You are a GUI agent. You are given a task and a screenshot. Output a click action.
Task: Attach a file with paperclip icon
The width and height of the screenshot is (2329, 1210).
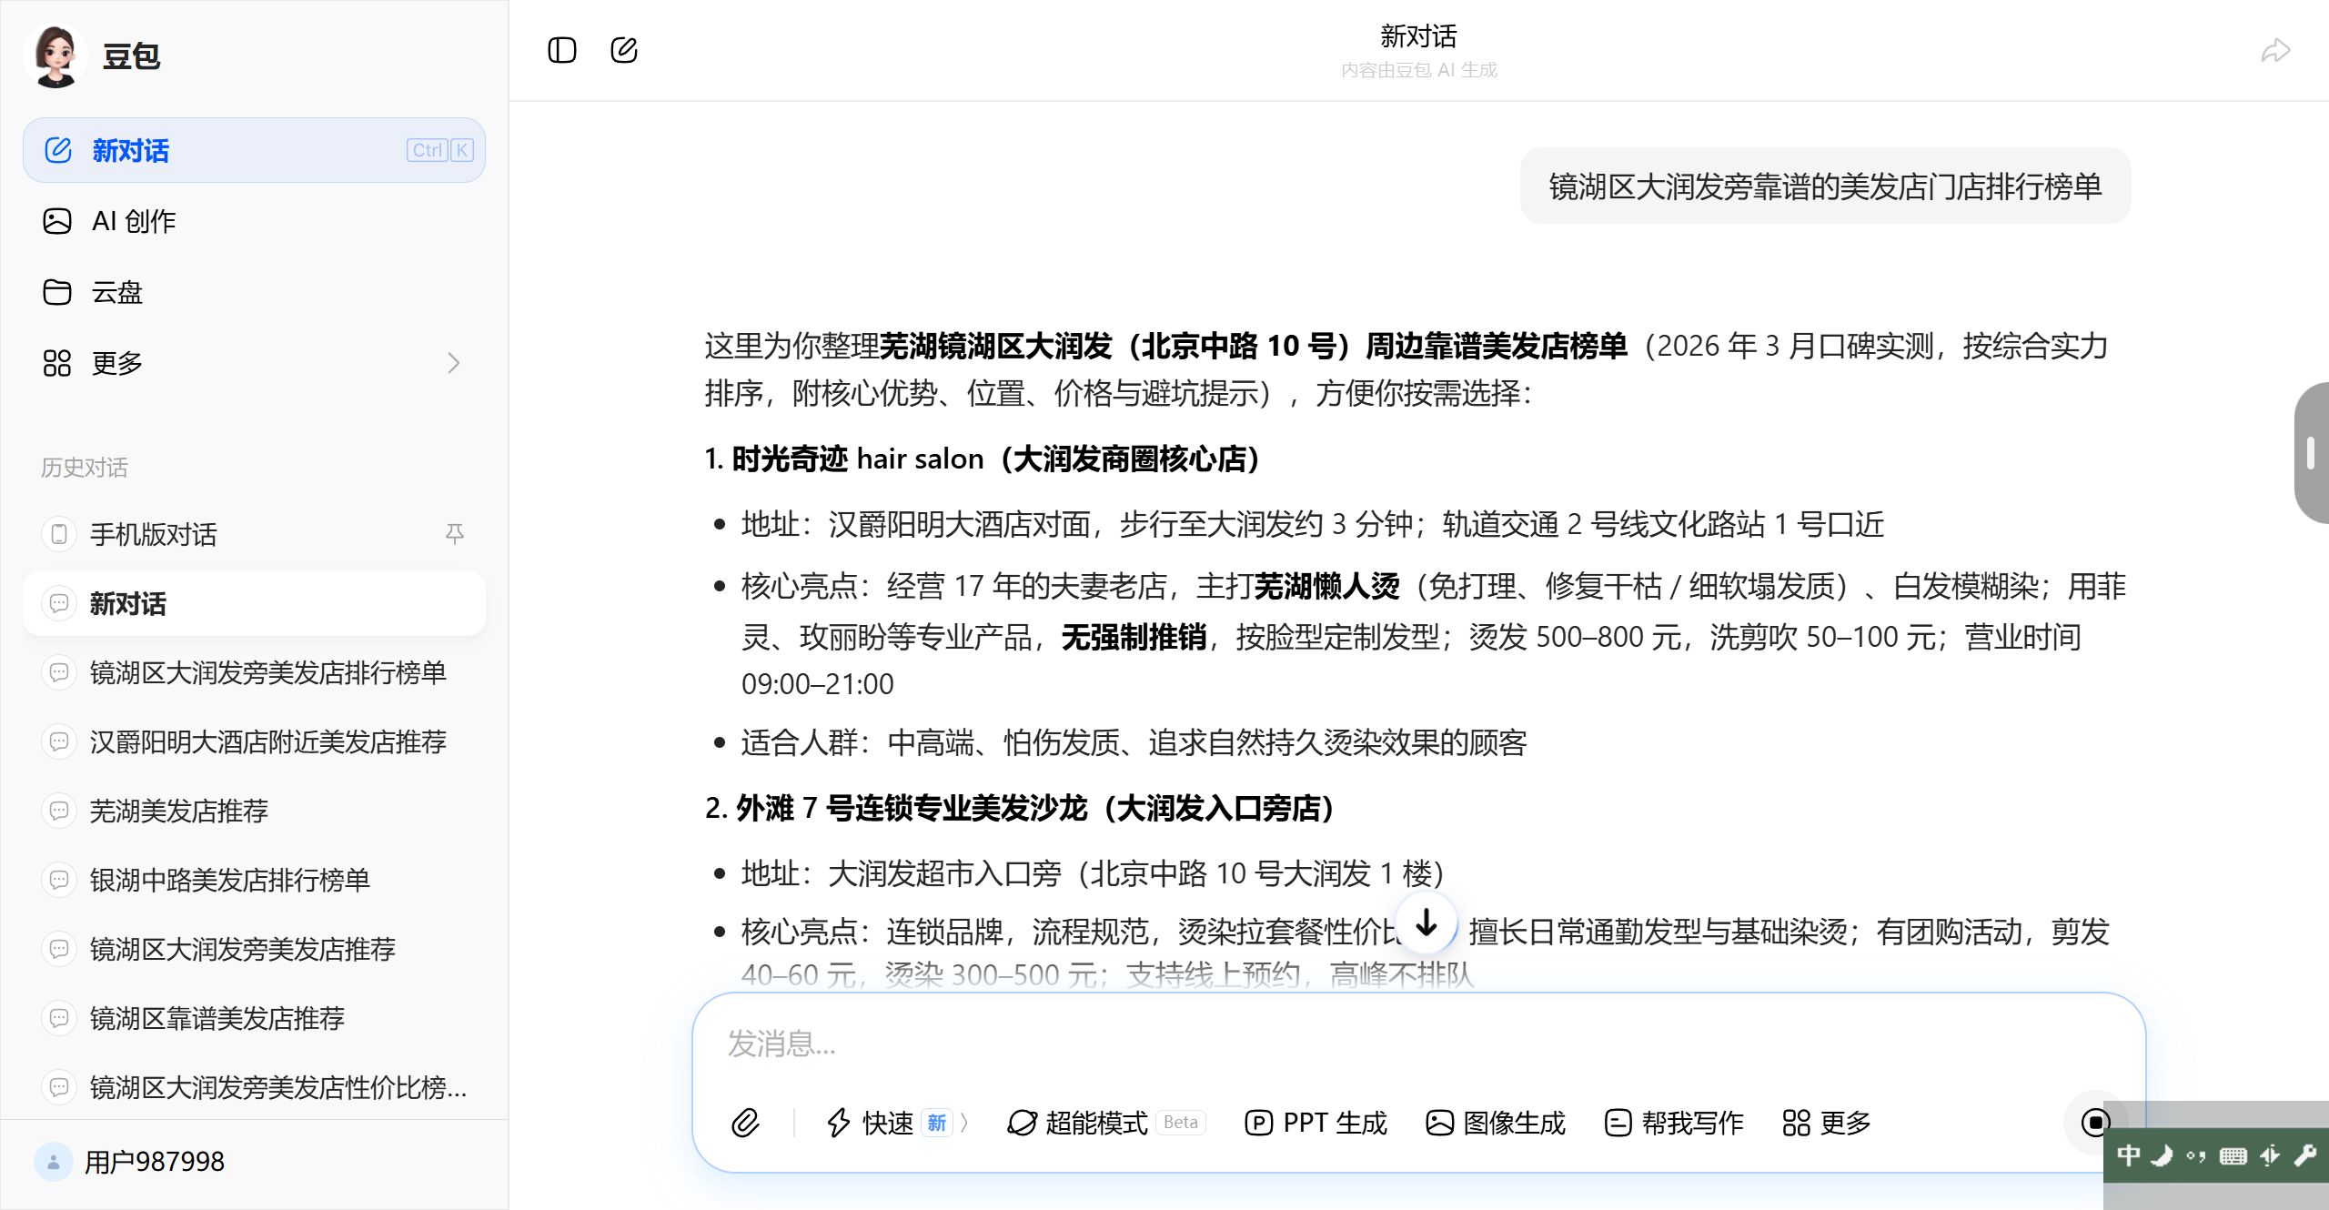[745, 1123]
